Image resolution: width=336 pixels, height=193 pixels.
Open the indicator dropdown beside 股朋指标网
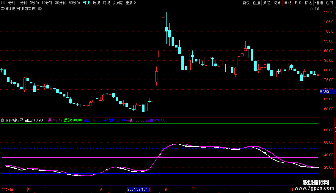[2, 120]
